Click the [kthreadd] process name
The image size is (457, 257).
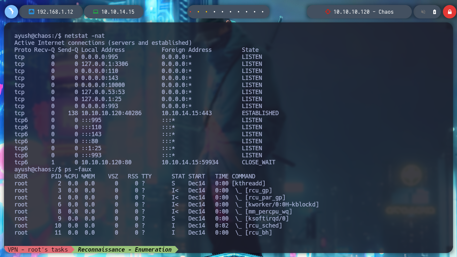(249, 183)
